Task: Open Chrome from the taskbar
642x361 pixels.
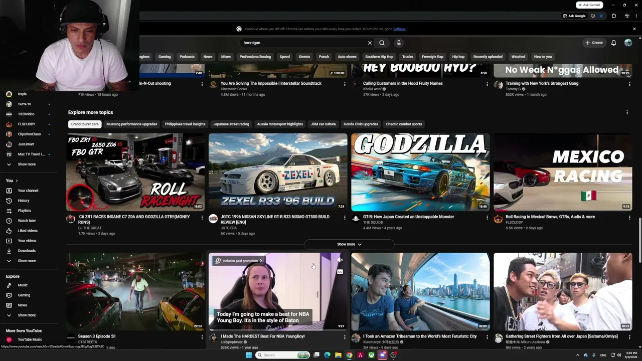Action: click(349, 355)
